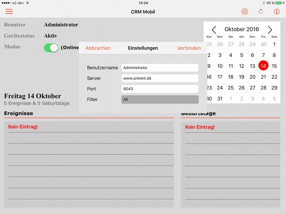286x214 pixels.
Task: Select October 22 in calendar
Action: point(274,77)
